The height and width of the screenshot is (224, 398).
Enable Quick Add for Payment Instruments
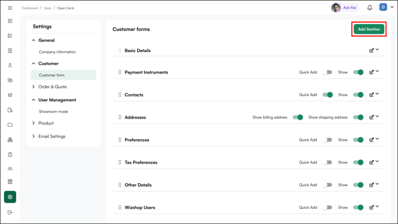pos(327,72)
